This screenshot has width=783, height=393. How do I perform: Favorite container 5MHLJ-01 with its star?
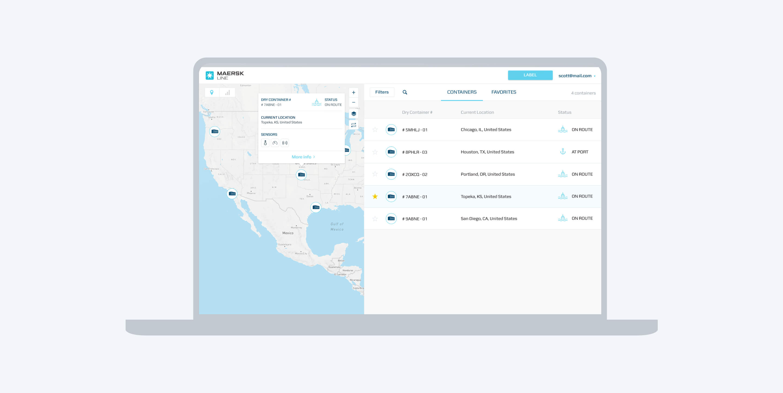click(x=375, y=129)
